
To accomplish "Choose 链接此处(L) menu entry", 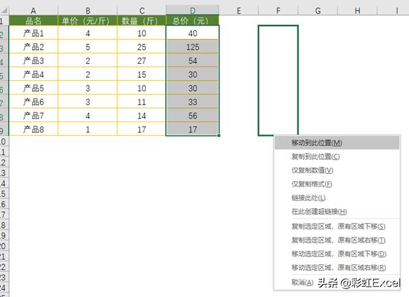I will (337, 198).
